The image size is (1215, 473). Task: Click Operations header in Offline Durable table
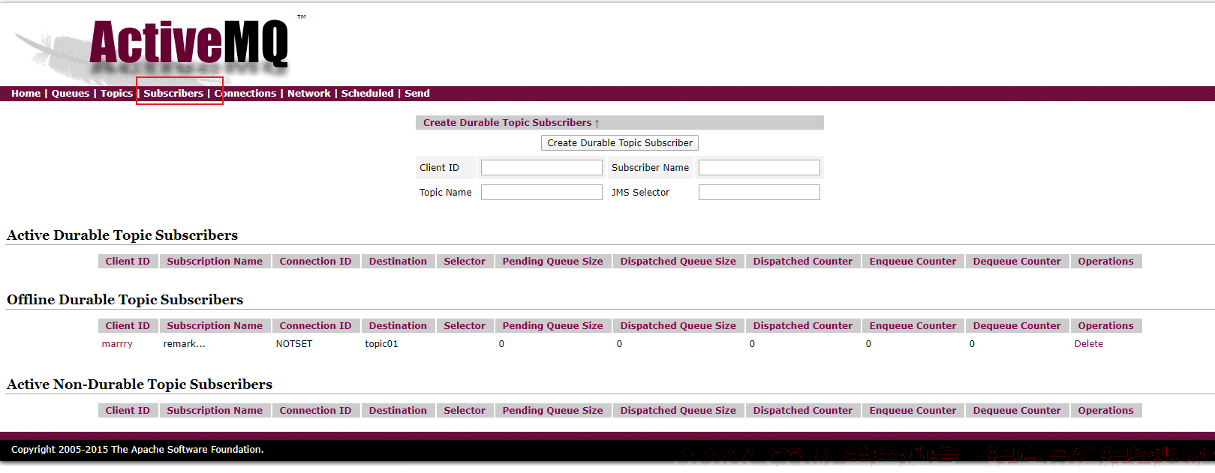click(x=1105, y=326)
